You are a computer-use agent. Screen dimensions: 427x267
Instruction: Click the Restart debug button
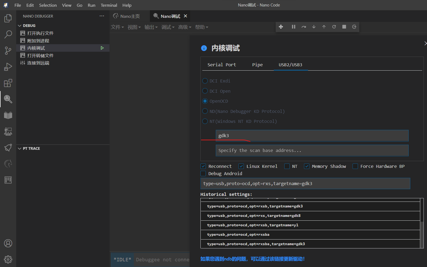pos(334,27)
